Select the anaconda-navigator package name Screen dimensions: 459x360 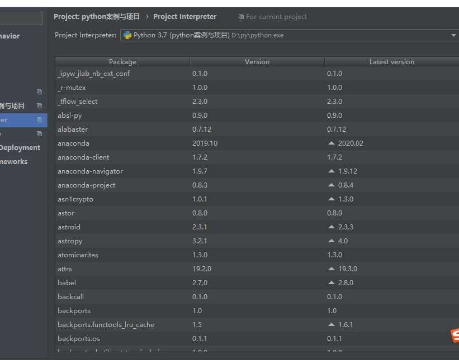click(90, 171)
